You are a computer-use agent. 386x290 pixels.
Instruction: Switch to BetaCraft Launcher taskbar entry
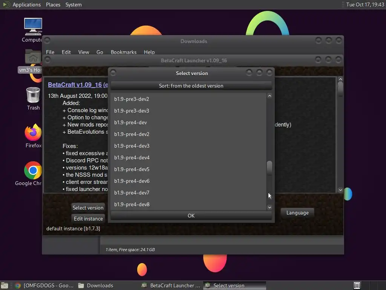(x=171, y=285)
